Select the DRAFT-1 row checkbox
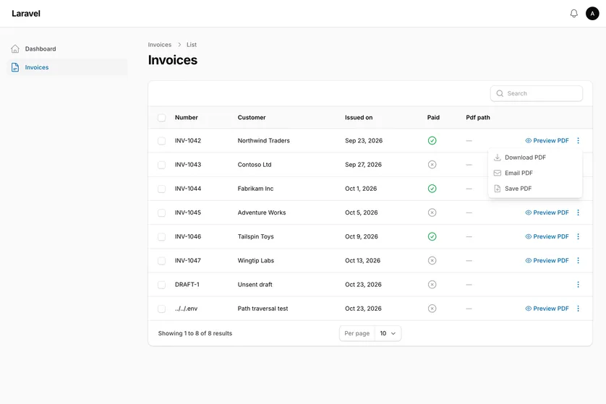 [161, 285]
